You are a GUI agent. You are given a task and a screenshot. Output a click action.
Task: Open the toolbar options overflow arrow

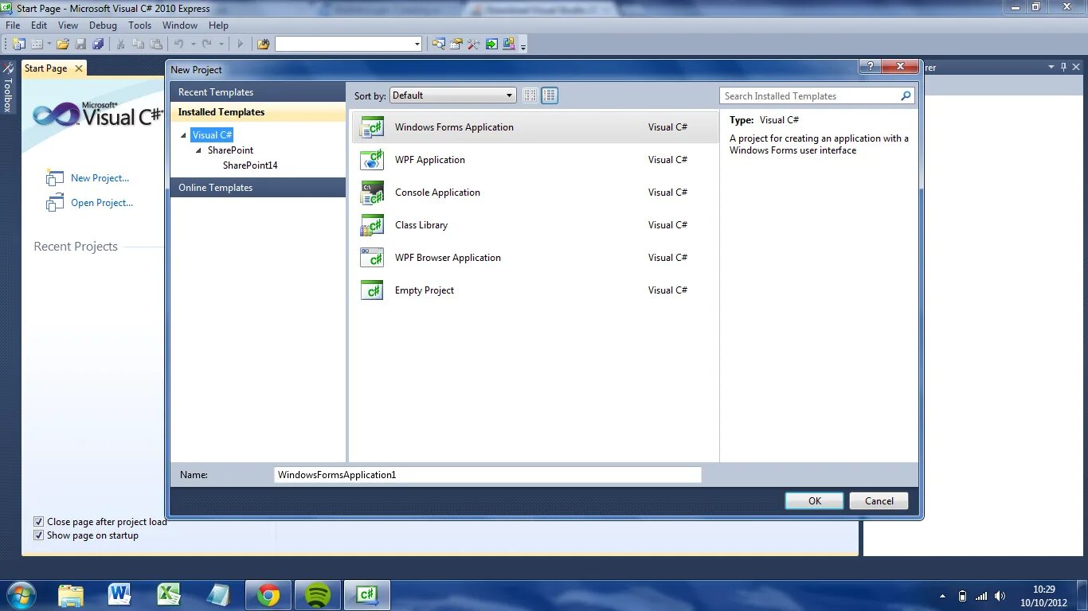[523, 46]
